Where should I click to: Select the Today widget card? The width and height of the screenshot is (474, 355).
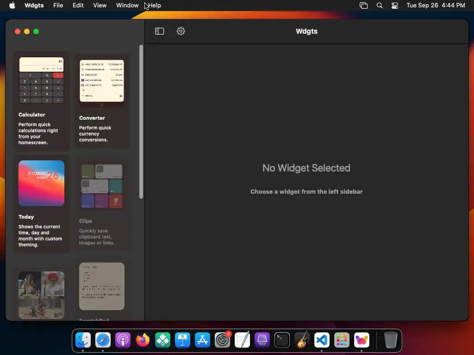click(41, 204)
